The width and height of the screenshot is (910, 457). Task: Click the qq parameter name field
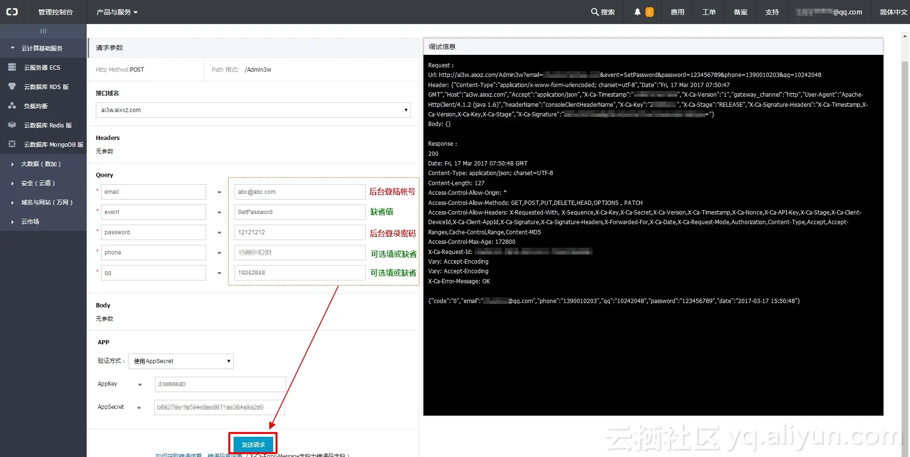click(154, 273)
